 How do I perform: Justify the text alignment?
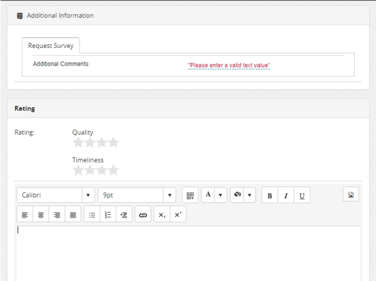coord(73,215)
